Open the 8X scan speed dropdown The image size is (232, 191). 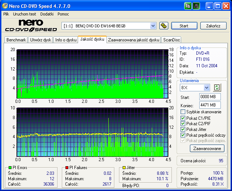pos(206,87)
